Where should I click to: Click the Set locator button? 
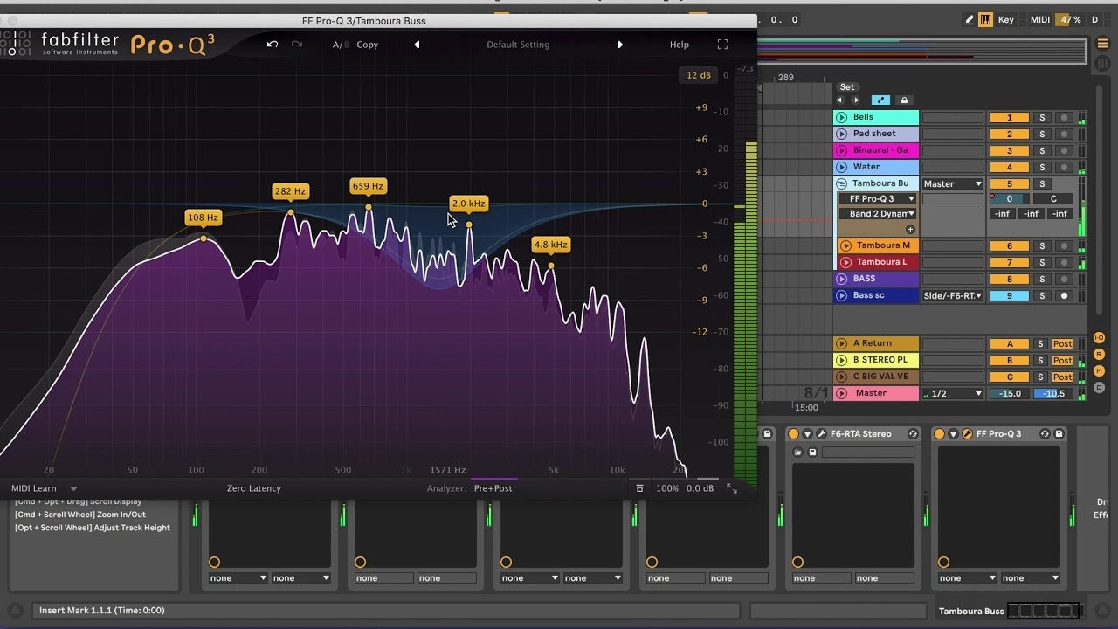click(847, 87)
